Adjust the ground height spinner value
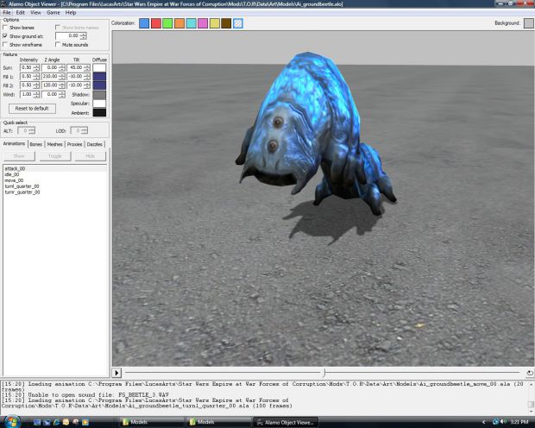This screenshot has height=428, width=535. click(71, 36)
